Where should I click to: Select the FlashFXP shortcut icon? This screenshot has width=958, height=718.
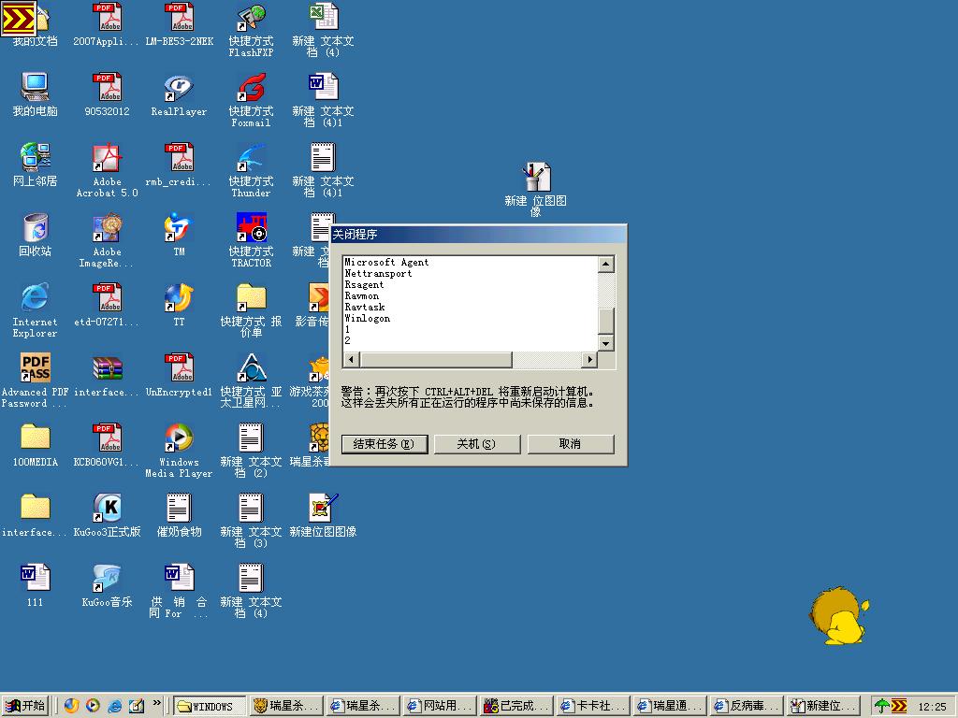point(251,29)
